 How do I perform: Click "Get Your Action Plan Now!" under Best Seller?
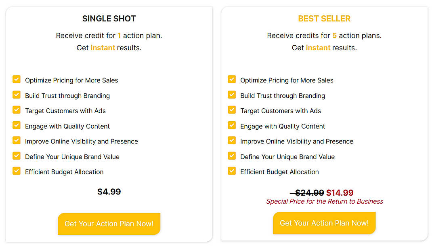(324, 223)
